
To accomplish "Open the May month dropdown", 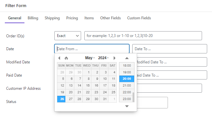I will pyautogui.click(x=90, y=58).
